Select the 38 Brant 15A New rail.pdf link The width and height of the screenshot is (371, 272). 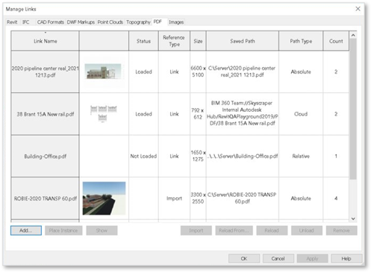(45, 114)
